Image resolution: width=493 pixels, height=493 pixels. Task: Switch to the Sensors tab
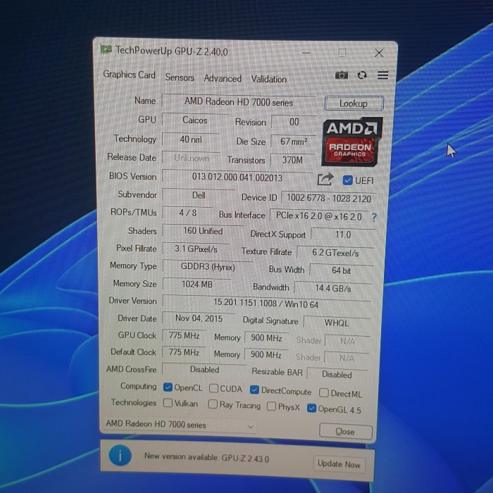coord(180,77)
